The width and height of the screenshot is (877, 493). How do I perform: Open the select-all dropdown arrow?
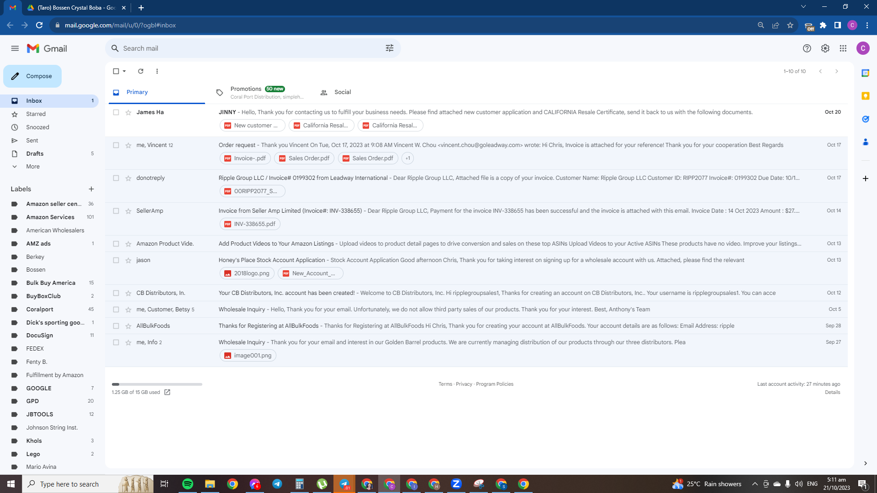124,71
